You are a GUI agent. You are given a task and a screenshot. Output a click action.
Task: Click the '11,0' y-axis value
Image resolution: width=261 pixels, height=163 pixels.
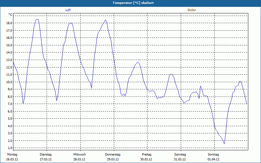pos(9,75)
